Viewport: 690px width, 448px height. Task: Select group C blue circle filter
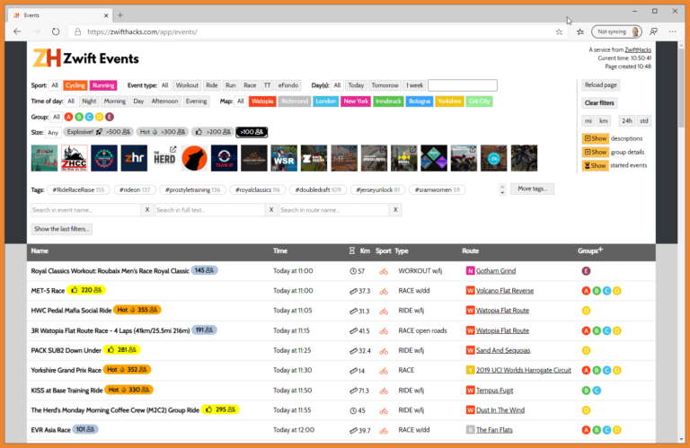coord(89,117)
